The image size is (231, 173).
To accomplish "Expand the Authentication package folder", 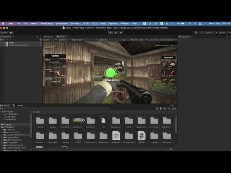I will coord(2,132).
